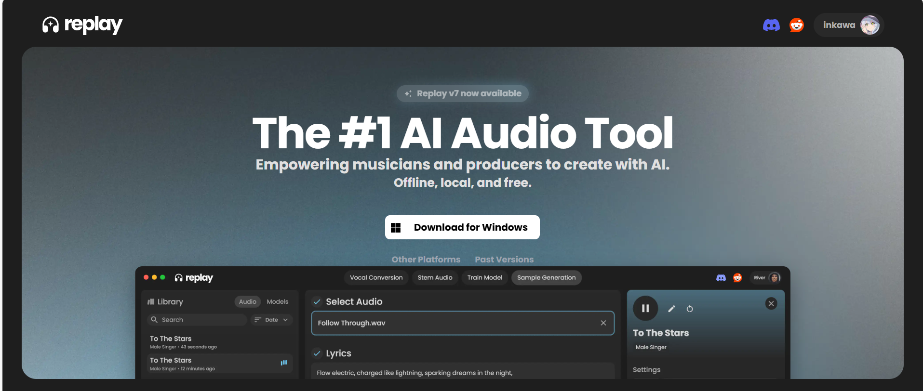
Task: Select To The Stars from 12 minutes ago
Action: pos(220,364)
